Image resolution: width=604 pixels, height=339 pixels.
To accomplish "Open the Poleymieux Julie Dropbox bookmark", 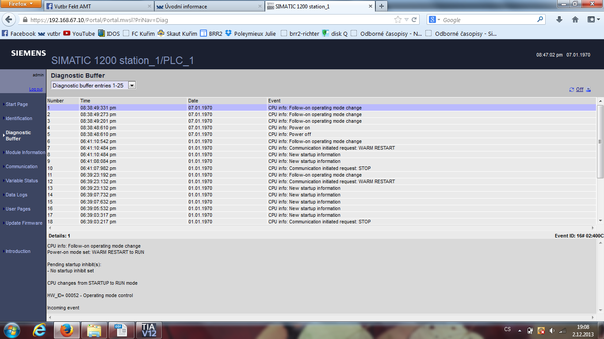I will coord(250,34).
